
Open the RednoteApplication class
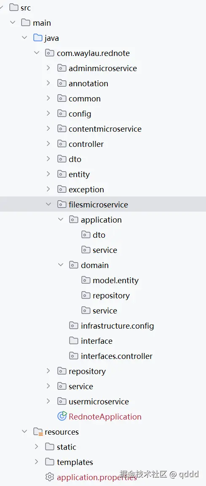105,417
